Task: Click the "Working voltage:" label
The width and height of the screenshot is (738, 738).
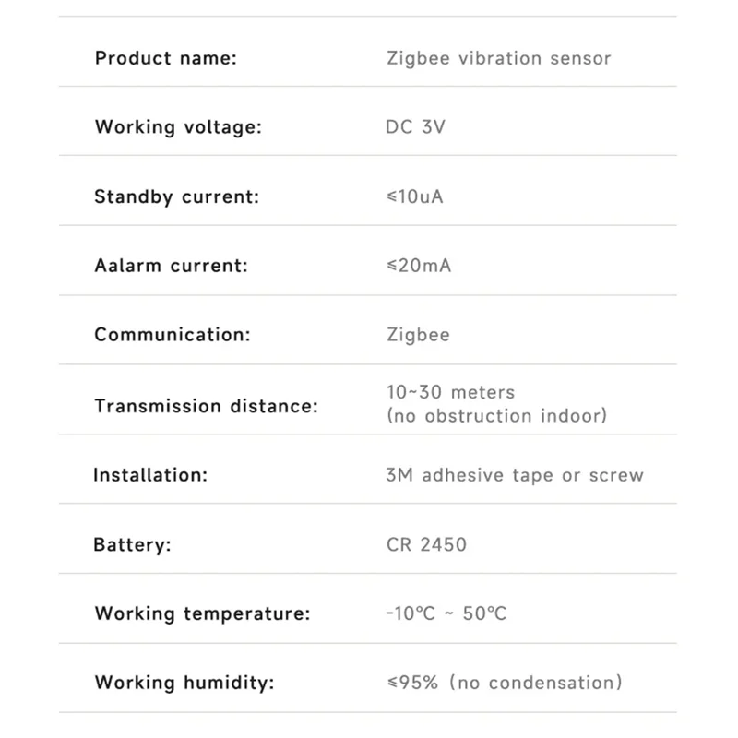Action: [x=178, y=127]
